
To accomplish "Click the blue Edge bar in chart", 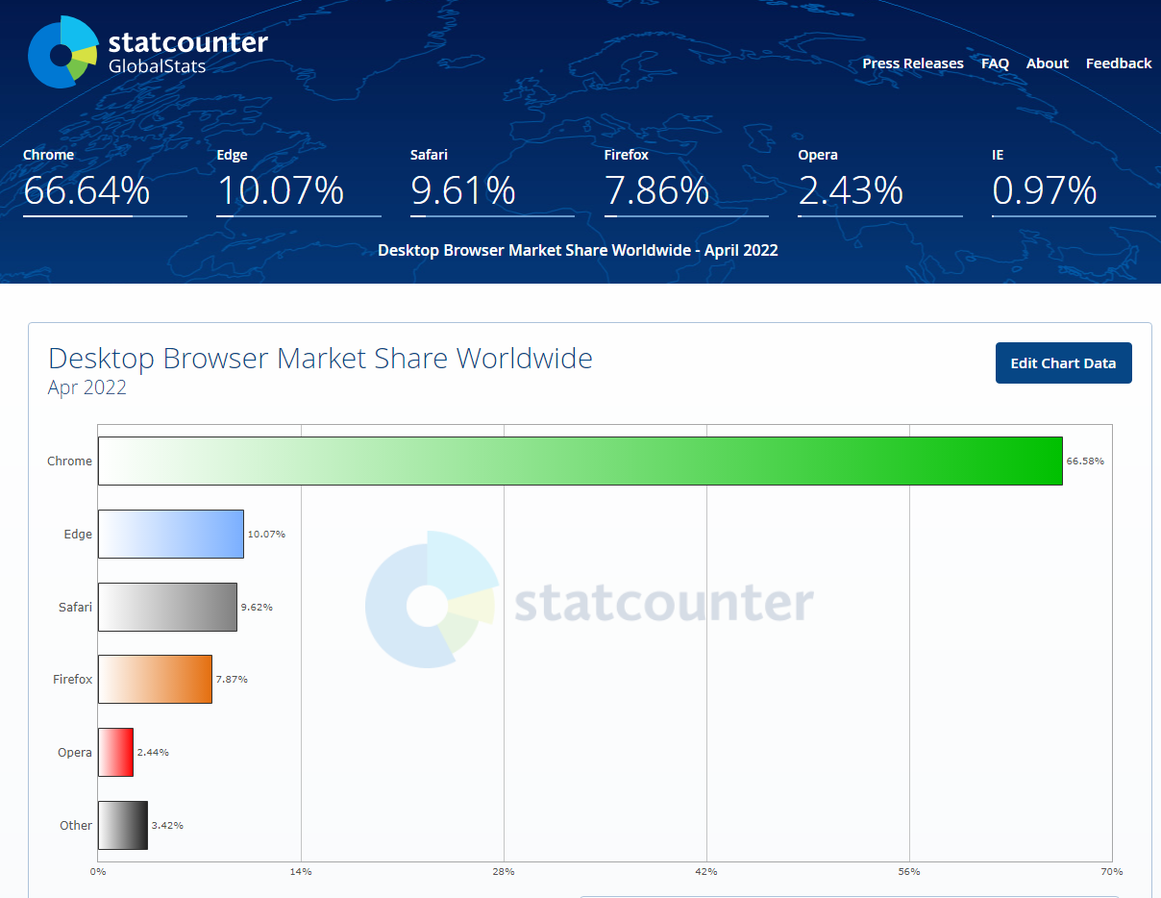I will pos(171,534).
